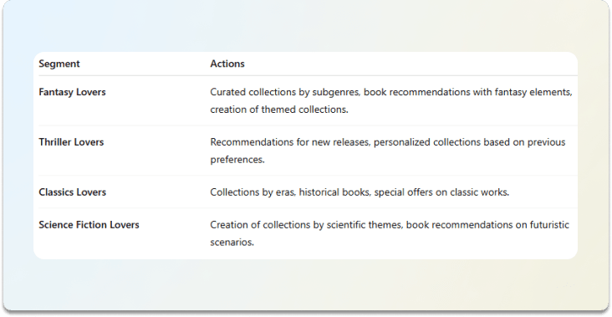Click text 'Recommendations for new releases'

289,142
